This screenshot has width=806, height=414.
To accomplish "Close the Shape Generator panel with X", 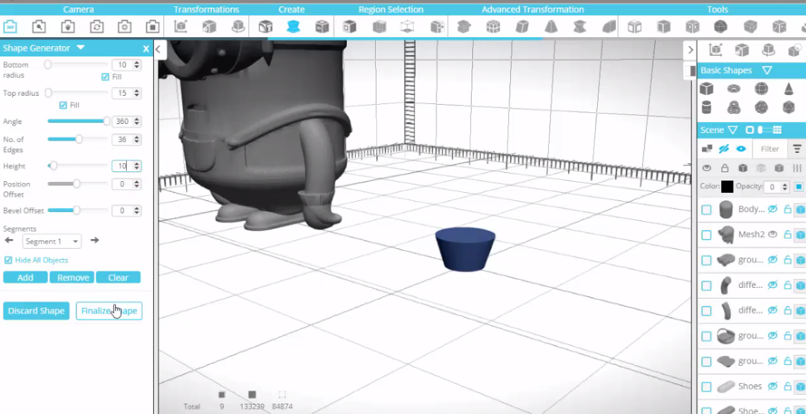I will [x=146, y=48].
